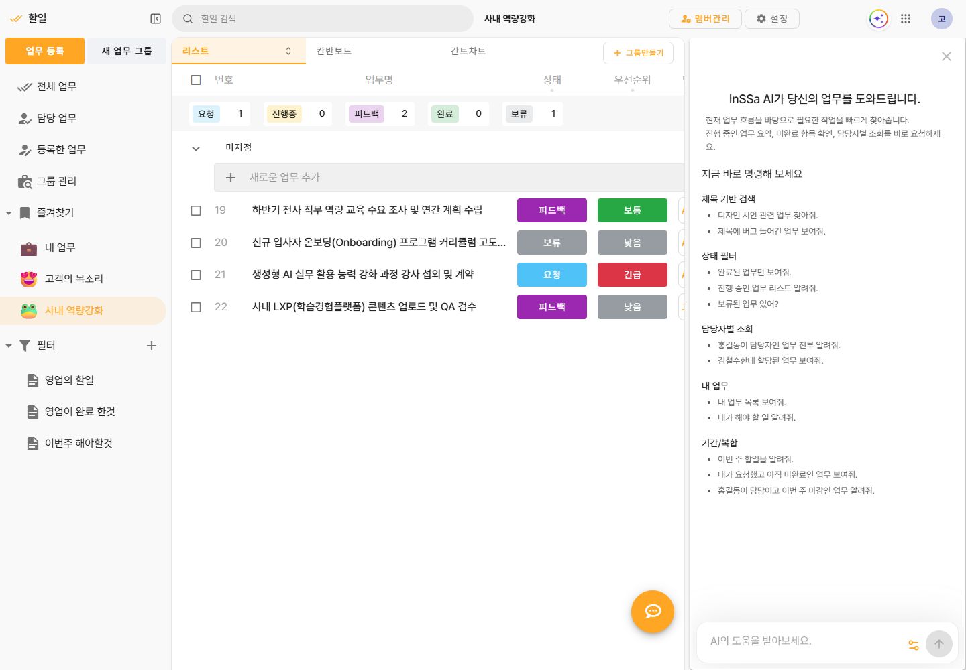Check the checkbox for task 21

pos(196,275)
